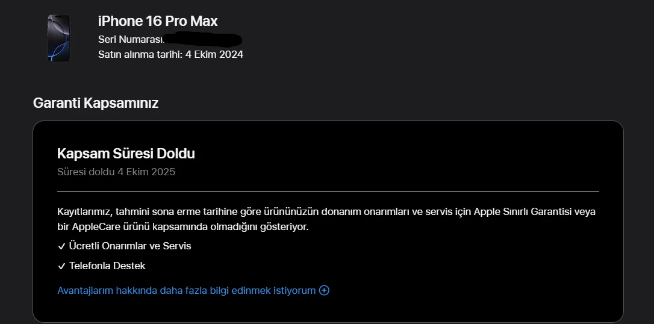Click the iPhone 16 Pro Max thumbnail image
Image resolution: width=654 pixels, height=324 pixels.
point(58,38)
